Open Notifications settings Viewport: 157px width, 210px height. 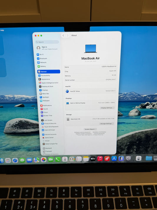coord(46,105)
